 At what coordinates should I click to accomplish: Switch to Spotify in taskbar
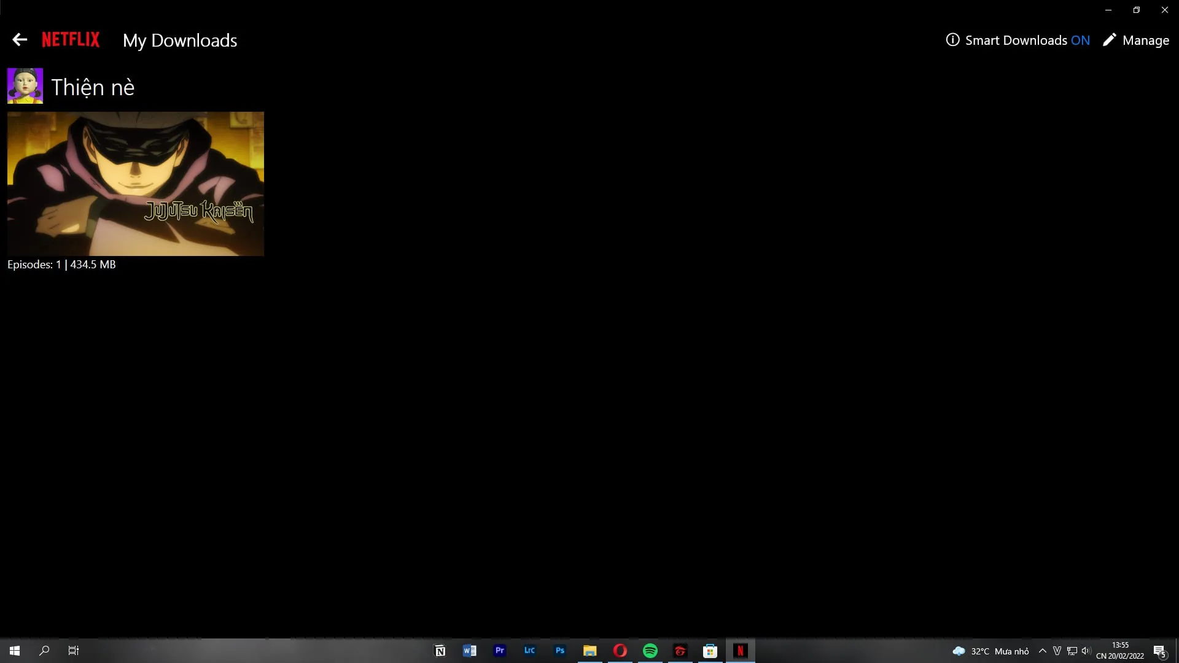tap(650, 651)
